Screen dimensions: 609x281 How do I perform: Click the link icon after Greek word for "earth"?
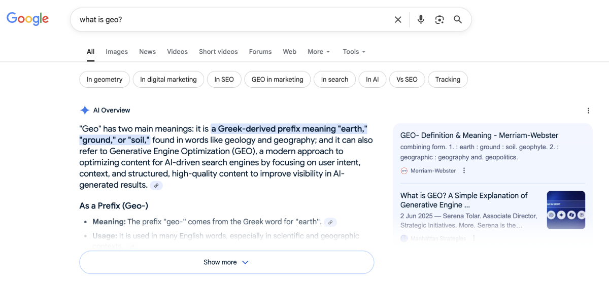[x=330, y=222]
